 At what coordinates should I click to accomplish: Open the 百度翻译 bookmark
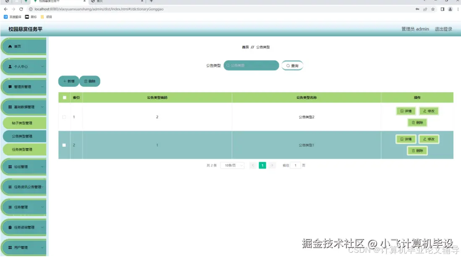click(x=12, y=17)
